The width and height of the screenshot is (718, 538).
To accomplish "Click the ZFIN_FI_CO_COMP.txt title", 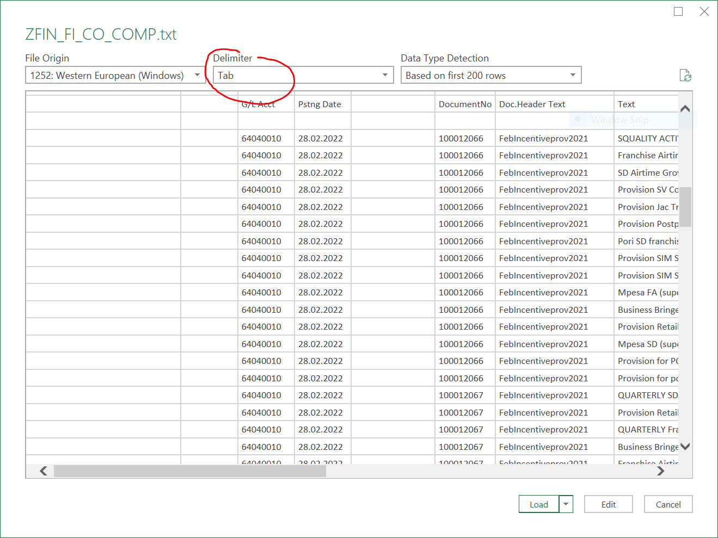I will coord(101,34).
